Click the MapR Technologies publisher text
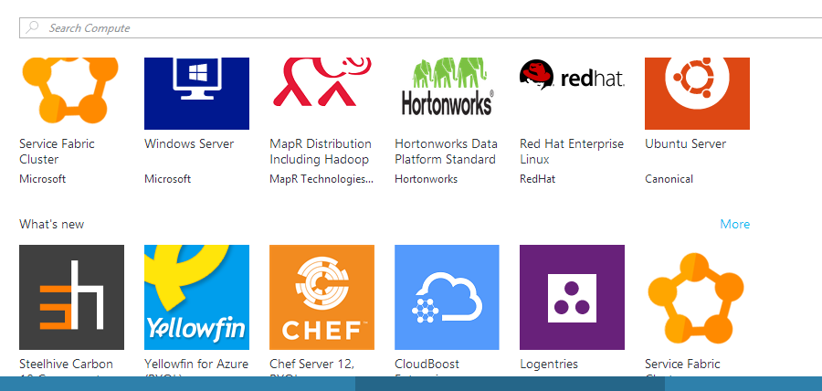 (x=321, y=179)
